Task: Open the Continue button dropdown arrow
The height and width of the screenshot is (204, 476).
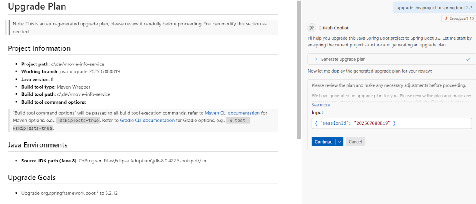Action: [339, 142]
